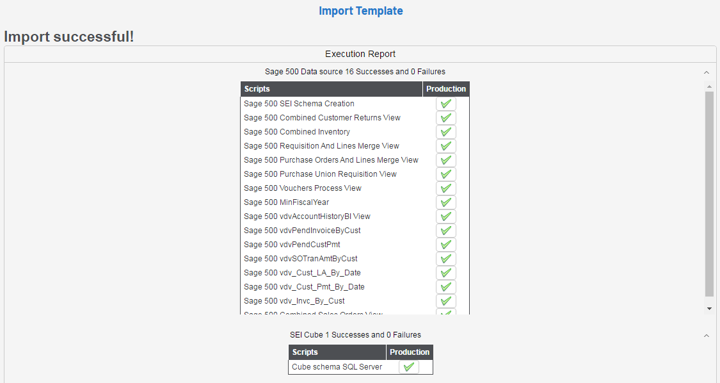Click checkmark for Sage 500 MinFiscalYear
This screenshot has height=383, width=720.
tap(446, 202)
